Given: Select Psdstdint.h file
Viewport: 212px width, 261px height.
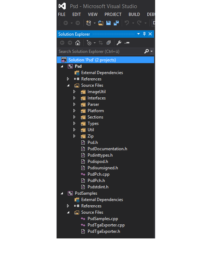Looking at the screenshot, I should [x=98, y=187].
